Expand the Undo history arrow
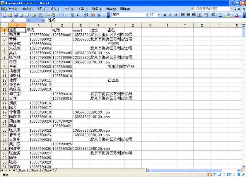This screenshot has height=177, width=246. pos(67,15)
